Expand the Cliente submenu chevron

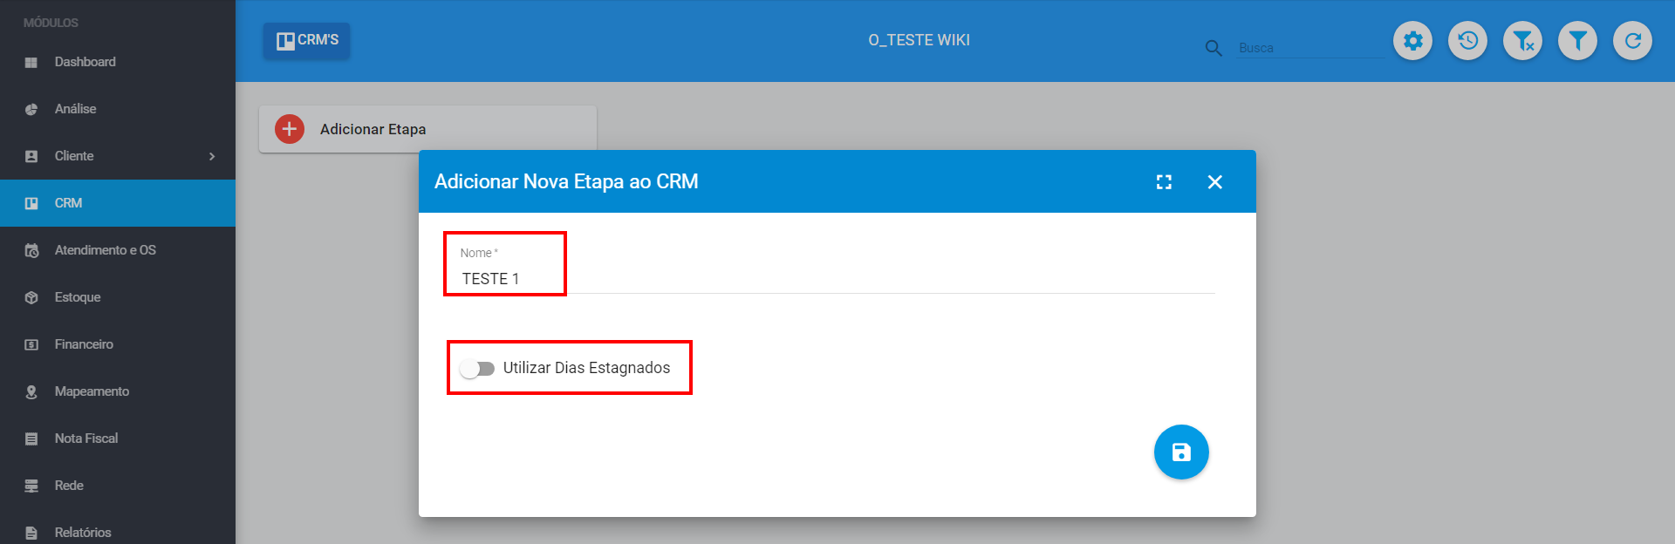tap(212, 156)
